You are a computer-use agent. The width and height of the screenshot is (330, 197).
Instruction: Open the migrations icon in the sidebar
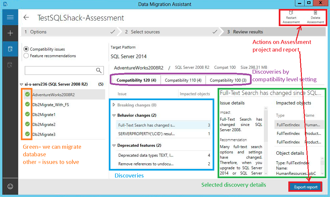coord(10,65)
